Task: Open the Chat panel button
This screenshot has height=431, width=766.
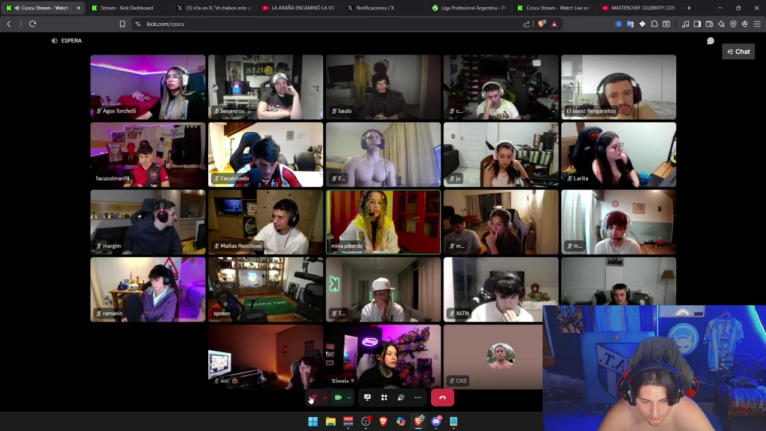Action: tap(738, 51)
